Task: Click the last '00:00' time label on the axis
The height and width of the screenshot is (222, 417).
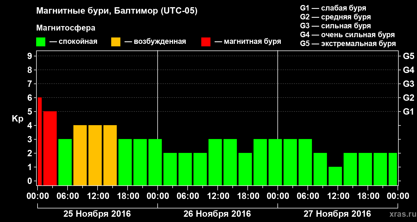Action: tap(398, 196)
